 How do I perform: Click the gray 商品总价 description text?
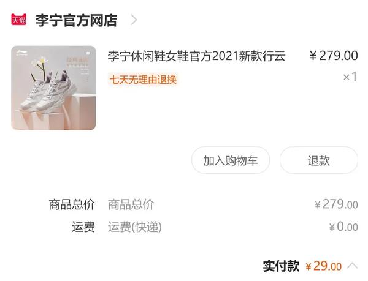[x=131, y=204]
